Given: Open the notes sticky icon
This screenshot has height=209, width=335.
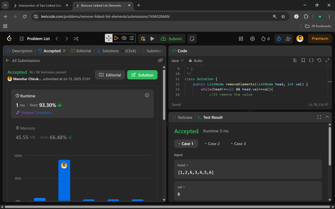Looking at the screenshot, I should click(192, 39).
